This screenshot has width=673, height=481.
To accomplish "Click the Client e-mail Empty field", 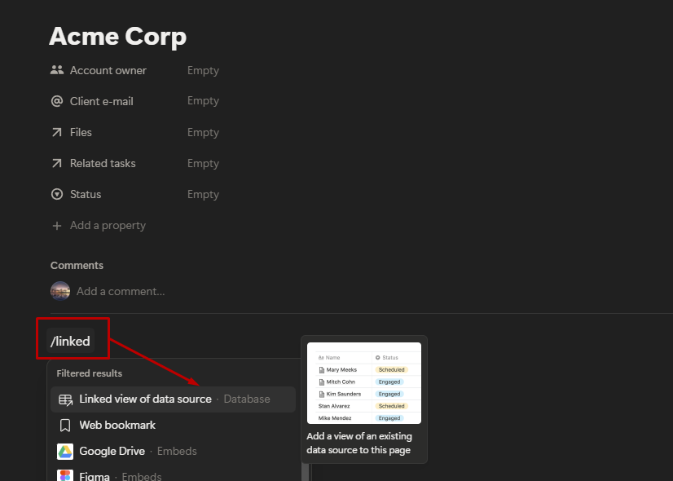I will (x=203, y=101).
